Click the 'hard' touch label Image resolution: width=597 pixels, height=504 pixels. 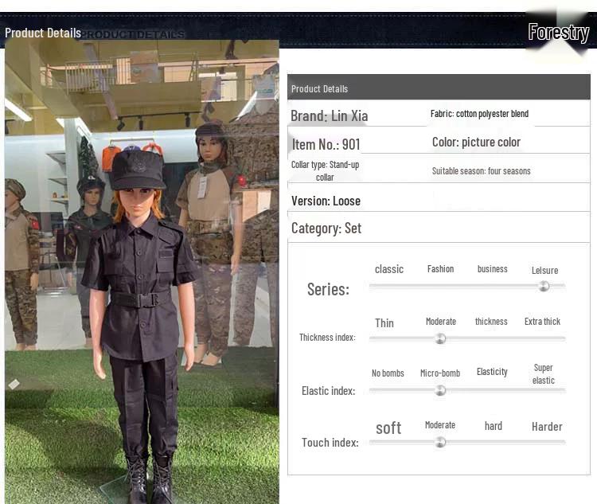[493, 426]
